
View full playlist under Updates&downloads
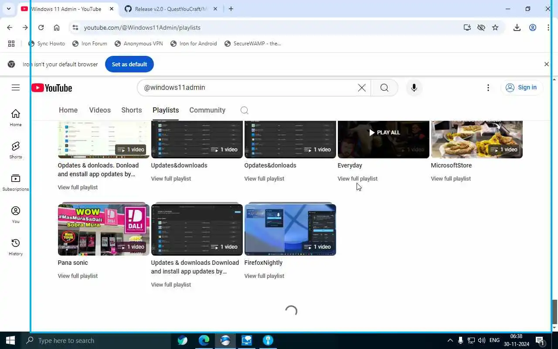coord(171,178)
